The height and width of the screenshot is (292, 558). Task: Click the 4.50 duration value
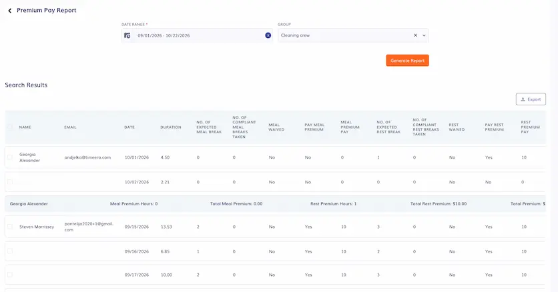165,157
